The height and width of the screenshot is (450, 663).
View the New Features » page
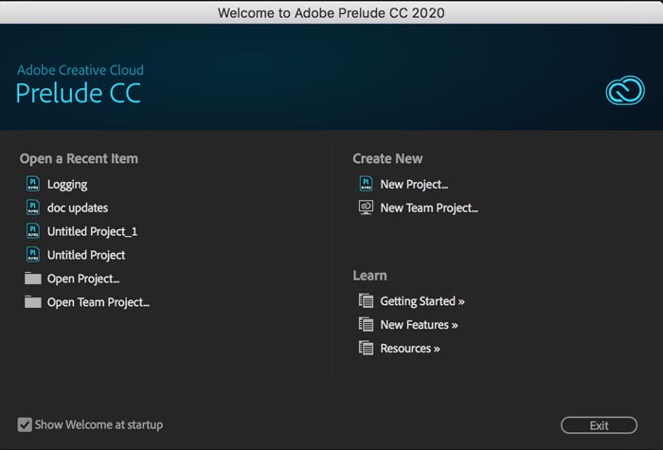tap(419, 325)
